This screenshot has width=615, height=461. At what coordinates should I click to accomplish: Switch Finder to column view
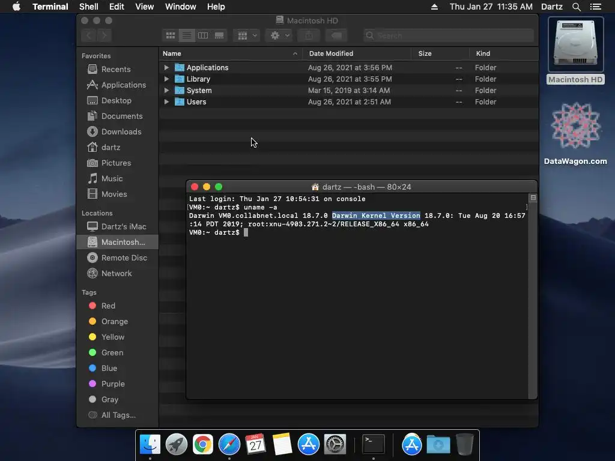click(203, 35)
